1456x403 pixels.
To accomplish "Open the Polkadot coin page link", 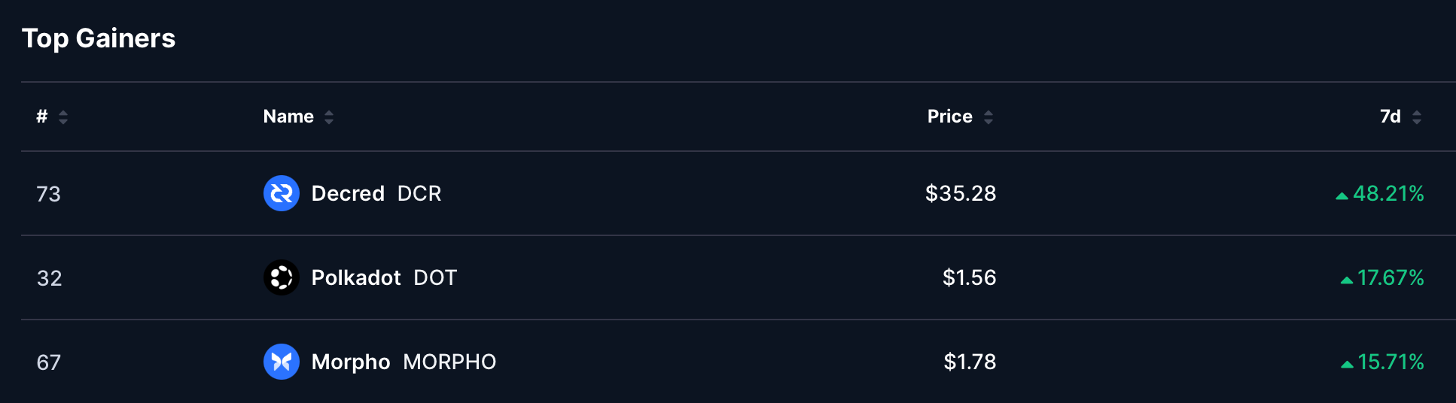I will tap(356, 277).
